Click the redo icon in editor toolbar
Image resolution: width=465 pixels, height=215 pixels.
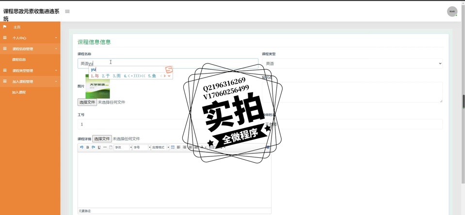(x=93, y=147)
